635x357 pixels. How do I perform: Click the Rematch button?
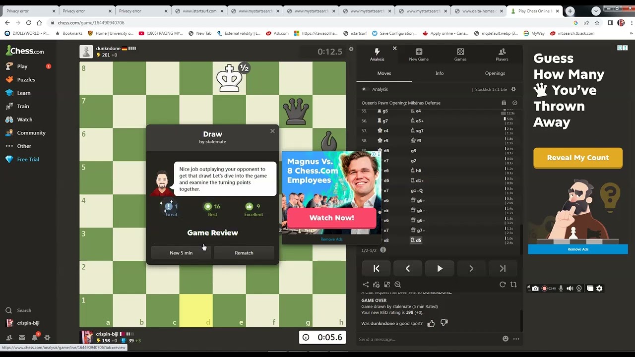point(244,253)
